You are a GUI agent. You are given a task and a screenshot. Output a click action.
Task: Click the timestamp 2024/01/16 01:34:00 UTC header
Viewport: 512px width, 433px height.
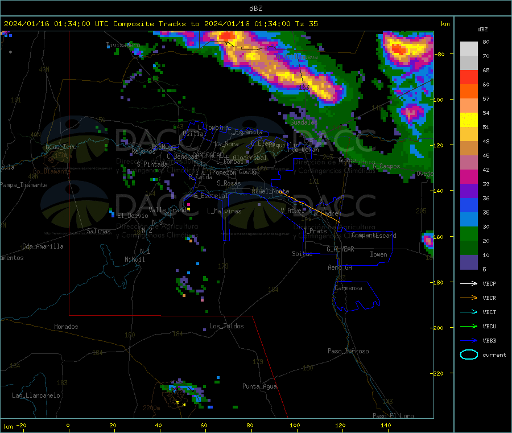point(56,24)
